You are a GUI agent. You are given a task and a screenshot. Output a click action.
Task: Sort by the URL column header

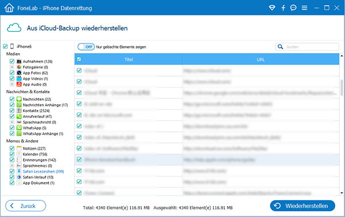pyautogui.click(x=260, y=59)
